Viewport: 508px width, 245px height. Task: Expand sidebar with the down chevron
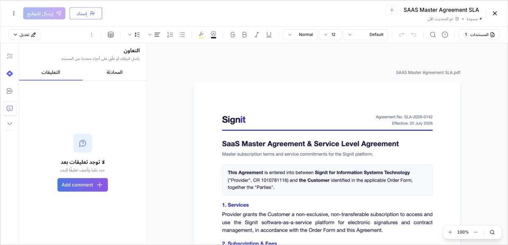tap(10, 124)
